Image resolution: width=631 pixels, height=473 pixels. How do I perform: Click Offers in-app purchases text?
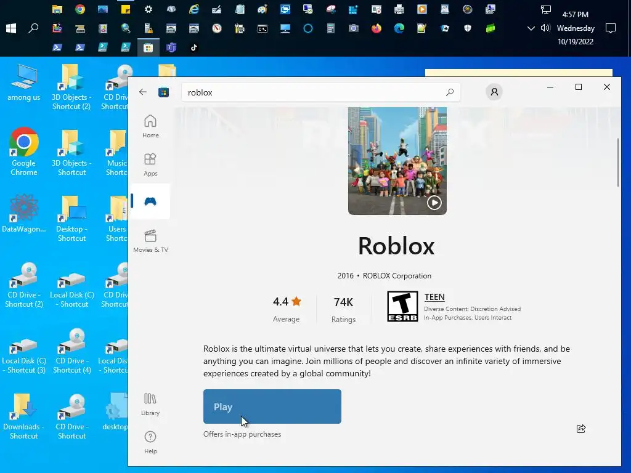click(x=242, y=434)
